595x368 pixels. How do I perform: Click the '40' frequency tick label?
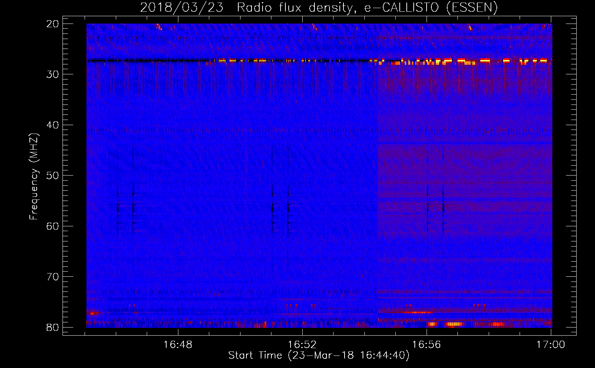point(53,125)
